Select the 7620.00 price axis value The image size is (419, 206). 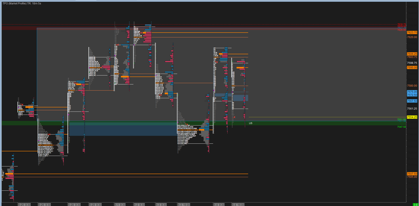411,37
